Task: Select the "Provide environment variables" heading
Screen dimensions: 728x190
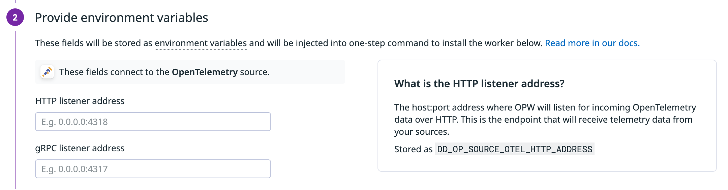Action: (x=121, y=18)
